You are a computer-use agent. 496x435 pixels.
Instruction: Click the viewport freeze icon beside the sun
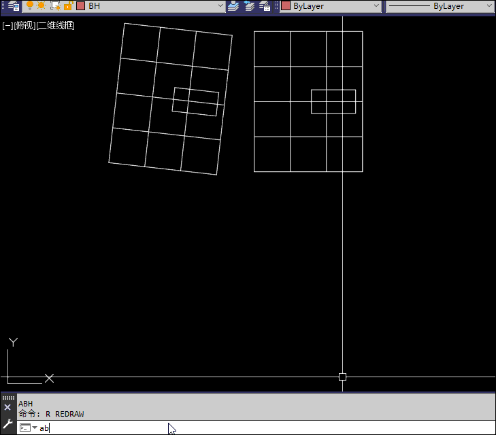(55, 6)
